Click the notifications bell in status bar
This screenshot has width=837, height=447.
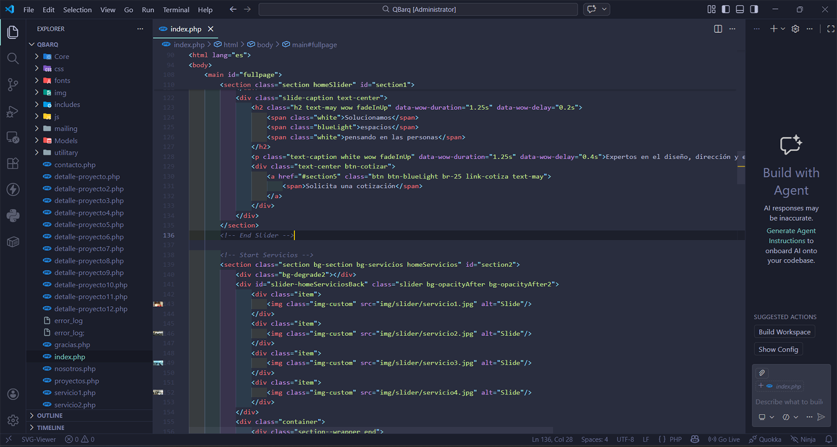point(828,439)
